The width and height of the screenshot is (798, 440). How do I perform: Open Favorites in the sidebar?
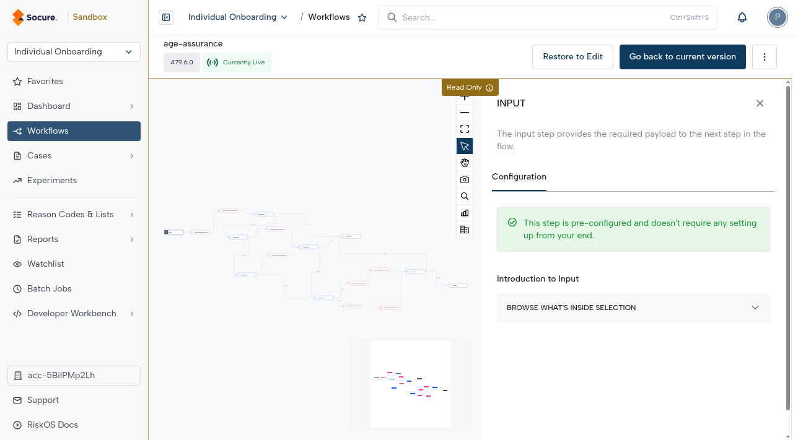(74, 81)
